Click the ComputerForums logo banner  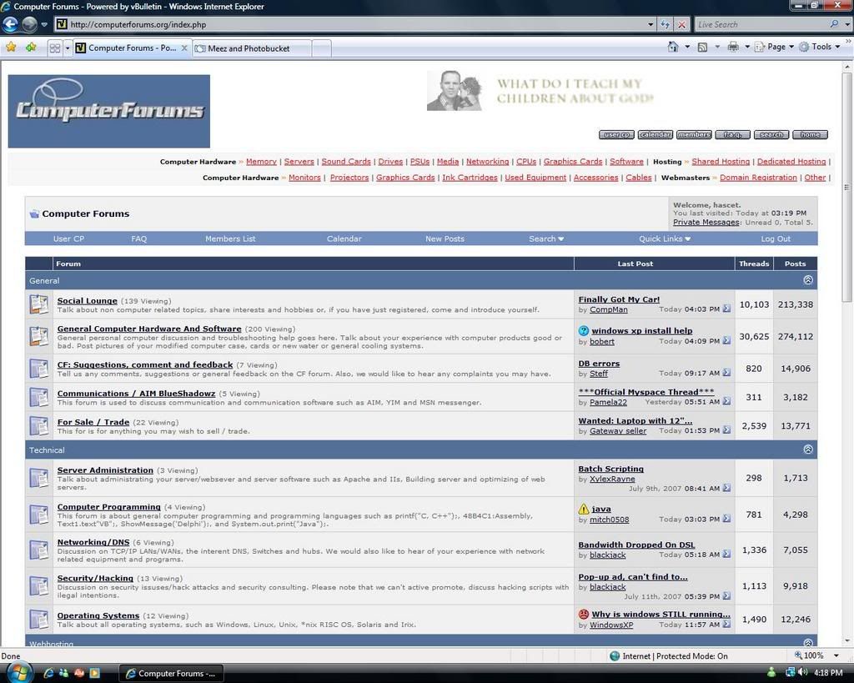click(109, 111)
